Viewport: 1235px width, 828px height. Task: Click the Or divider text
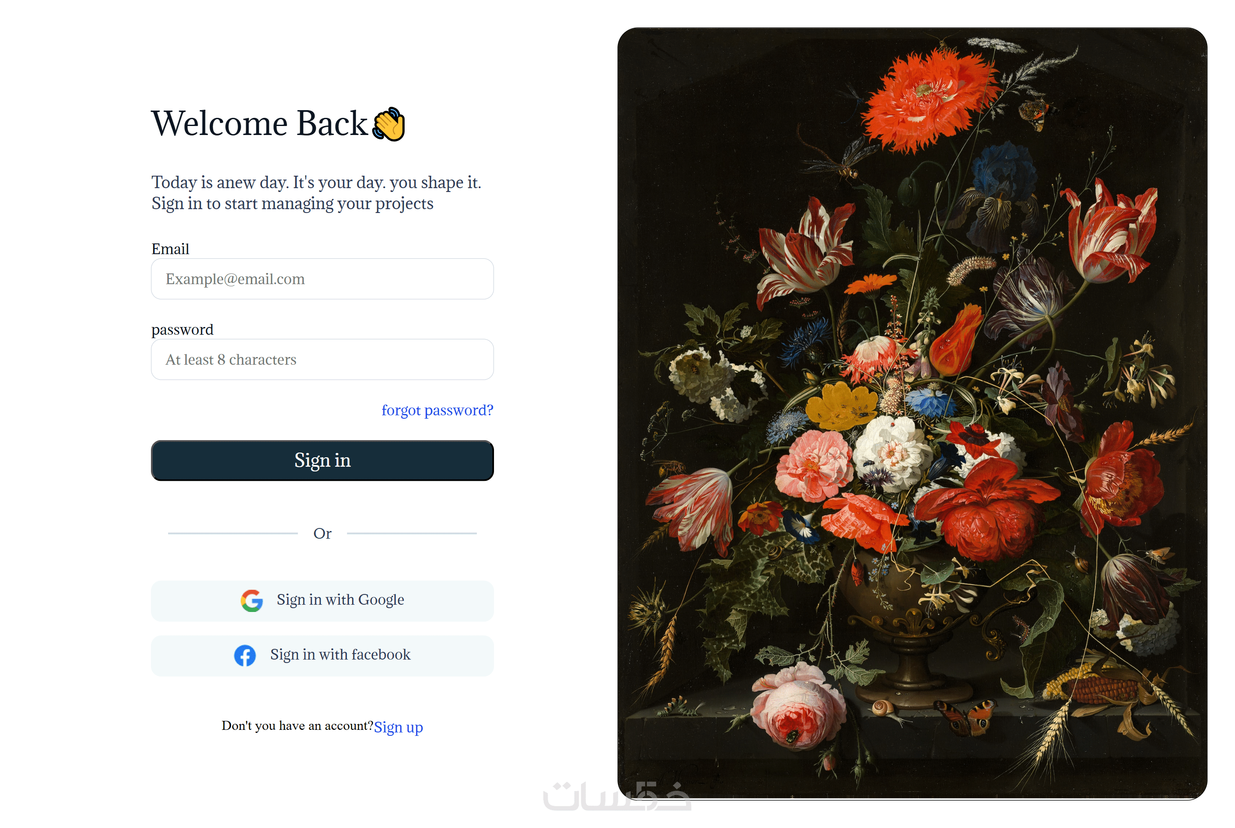(322, 533)
